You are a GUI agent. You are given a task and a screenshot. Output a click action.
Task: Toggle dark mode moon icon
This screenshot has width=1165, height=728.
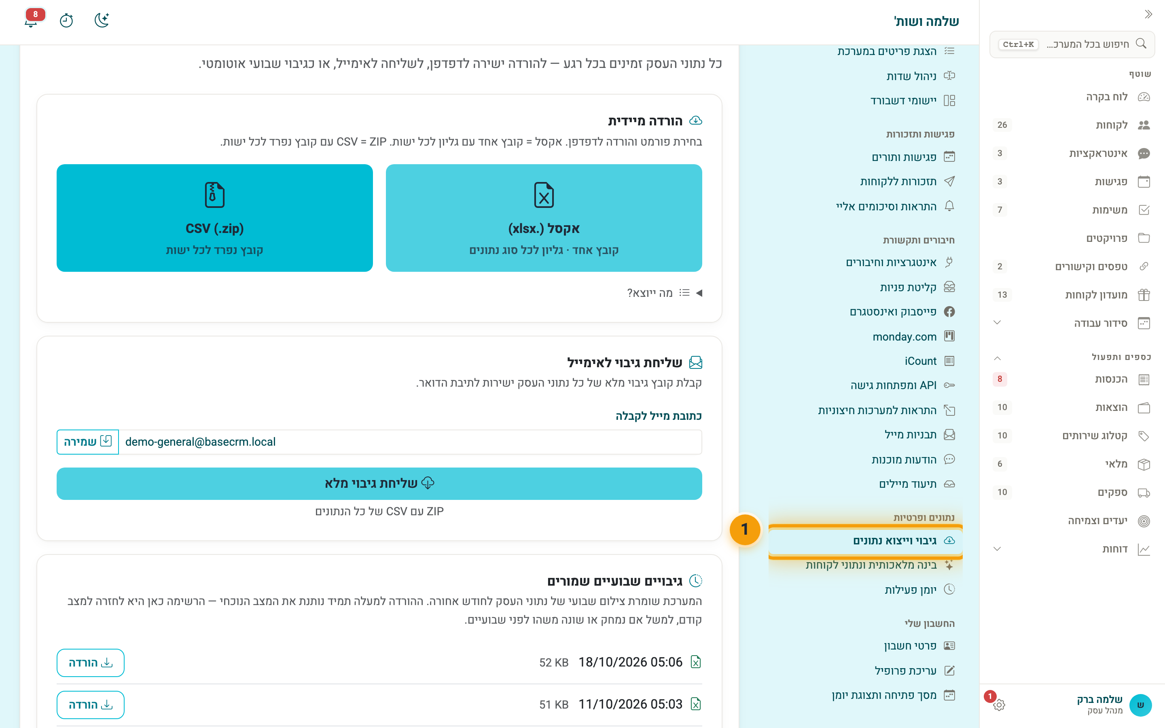[102, 20]
